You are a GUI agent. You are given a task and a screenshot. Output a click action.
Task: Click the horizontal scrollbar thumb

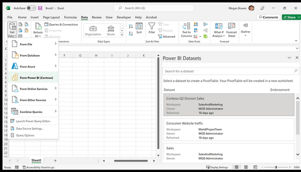coord(131,161)
